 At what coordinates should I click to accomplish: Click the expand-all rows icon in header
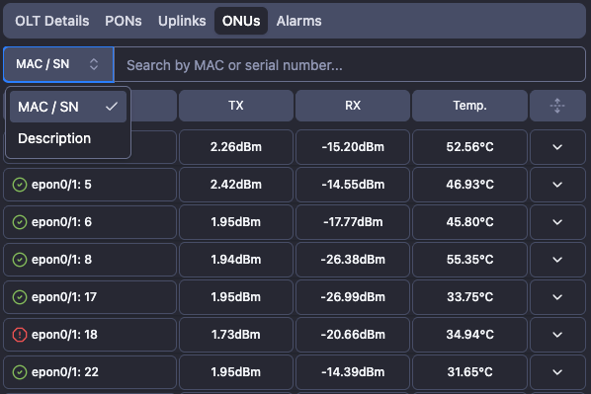coord(557,106)
